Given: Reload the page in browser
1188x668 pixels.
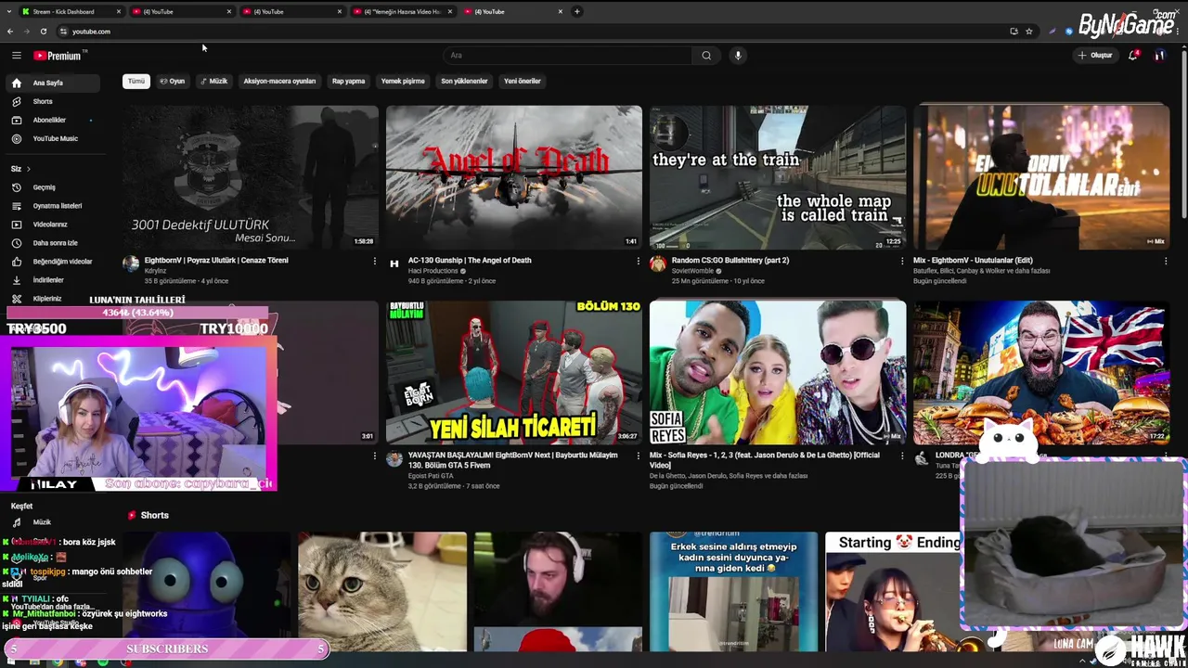Looking at the screenshot, I should [x=43, y=32].
